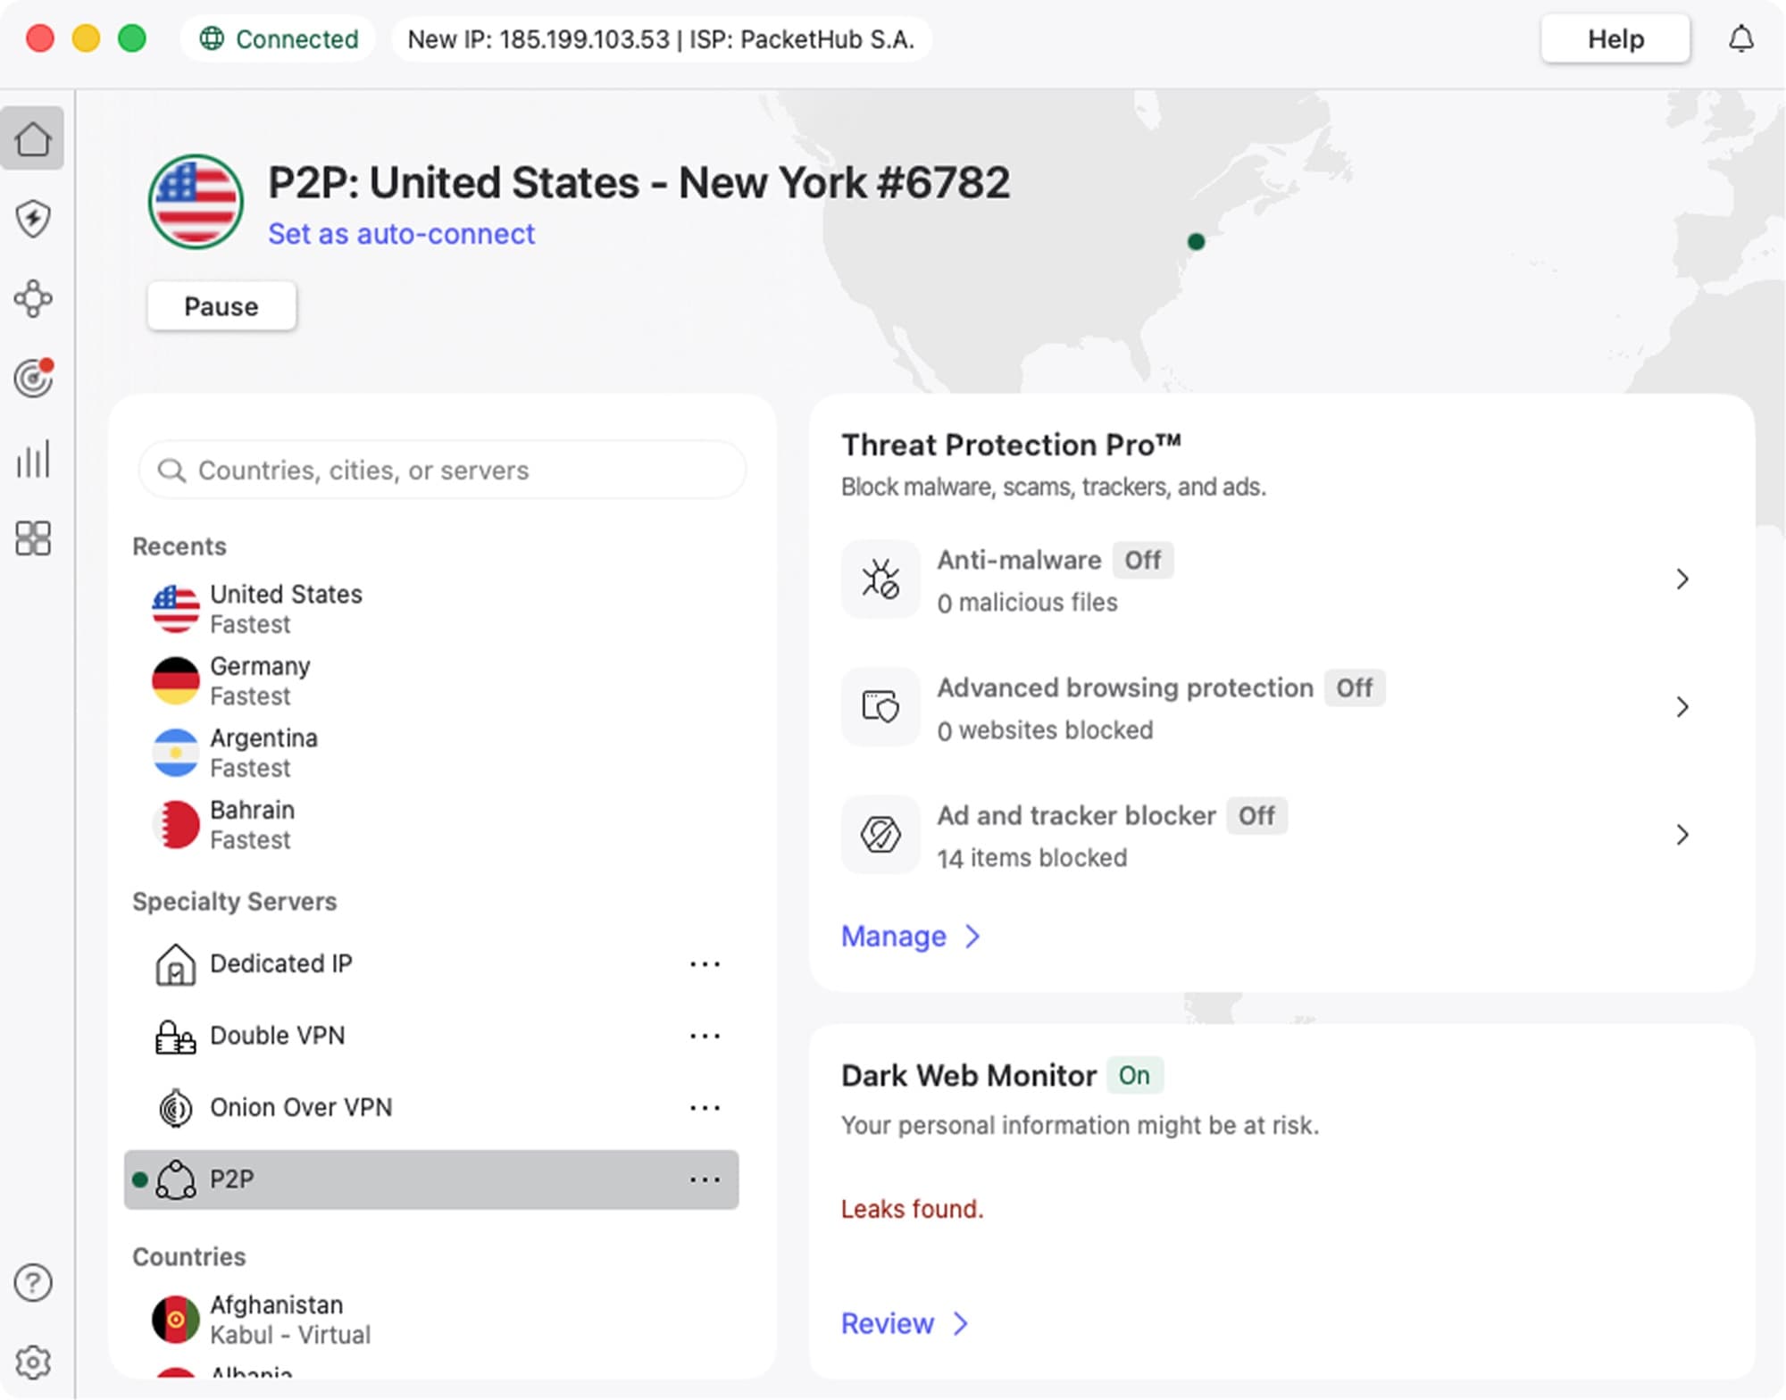Open Threat Protection shield icon in sidebar
1786x1400 pixels.
33,219
